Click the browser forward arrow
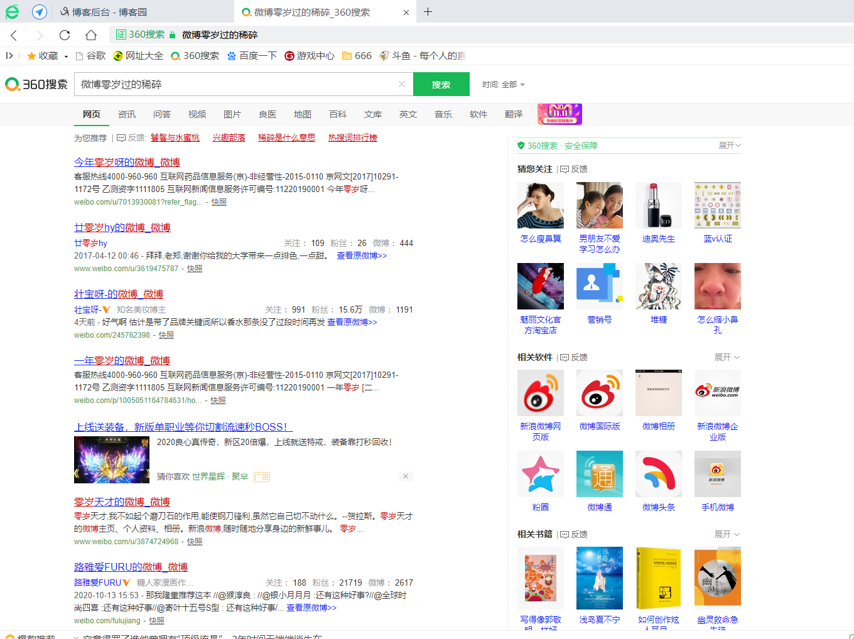 click(x=40, y=35)
